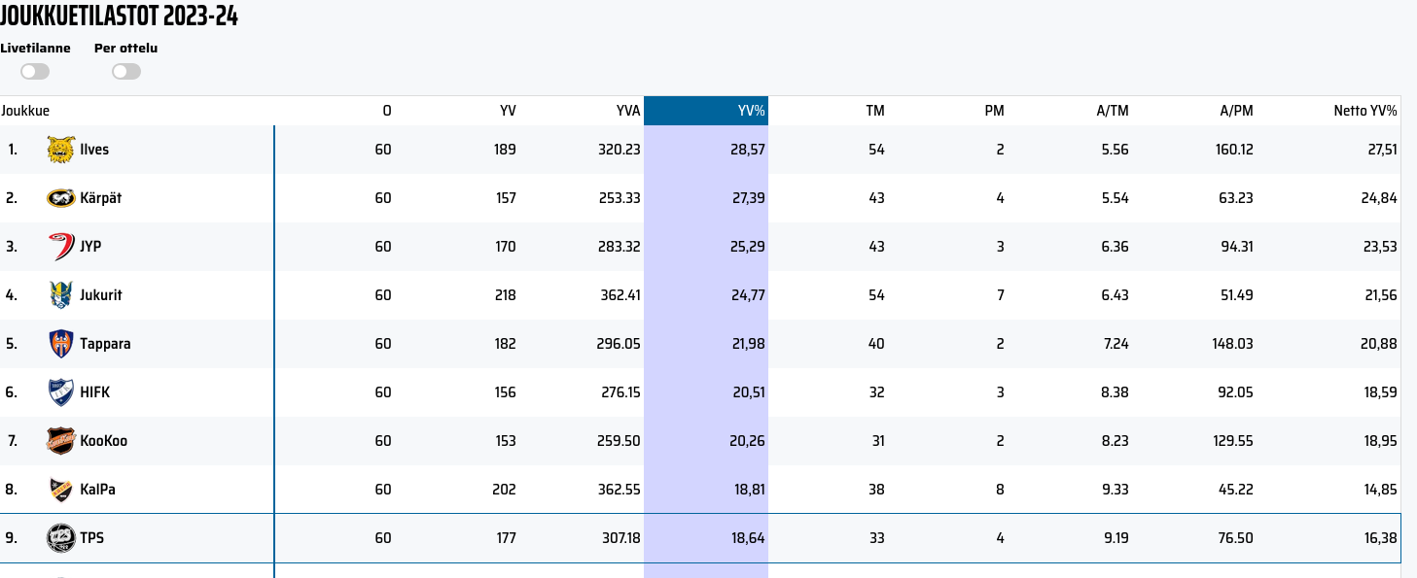Click Tappara Netto YV% value 20,88
This screenshot has width=1417, height=578.
pyautogui.click(x=1381, y=344)
